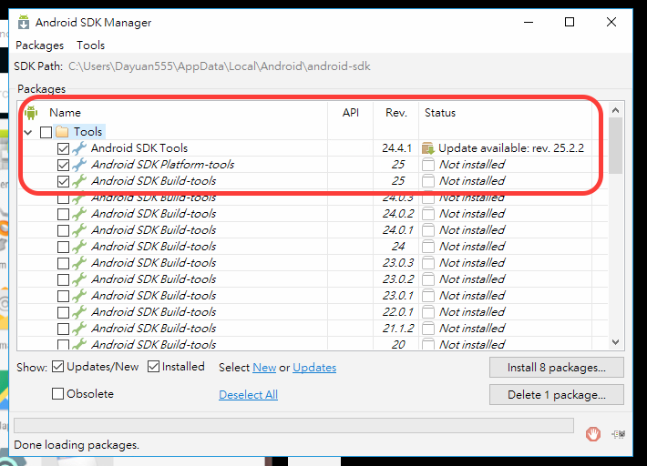Click Install 8 packages button

556,367
